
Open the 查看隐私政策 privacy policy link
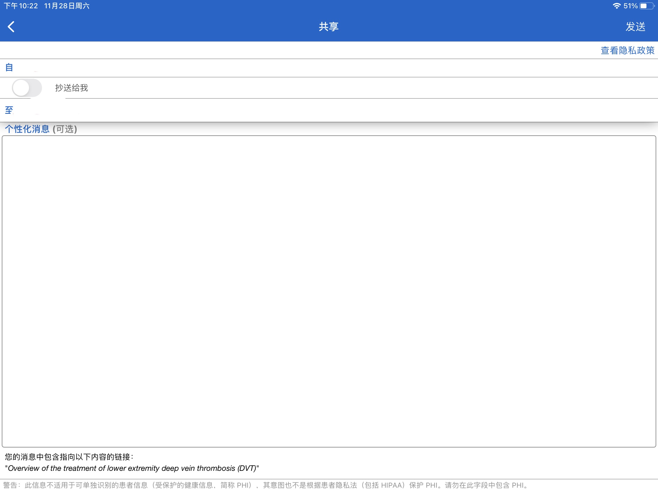[x=627, y=51]
